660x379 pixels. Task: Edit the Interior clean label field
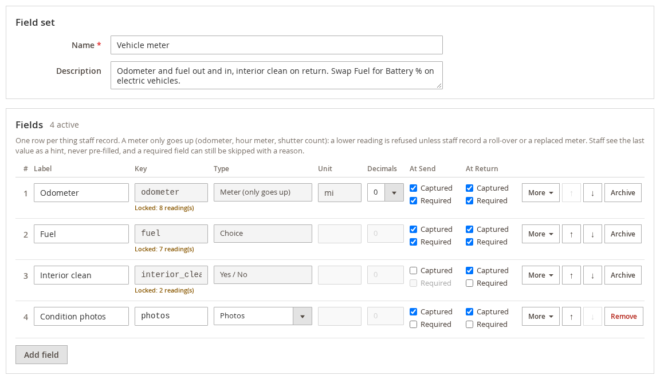pyautogui.click(x=81, y=275)
